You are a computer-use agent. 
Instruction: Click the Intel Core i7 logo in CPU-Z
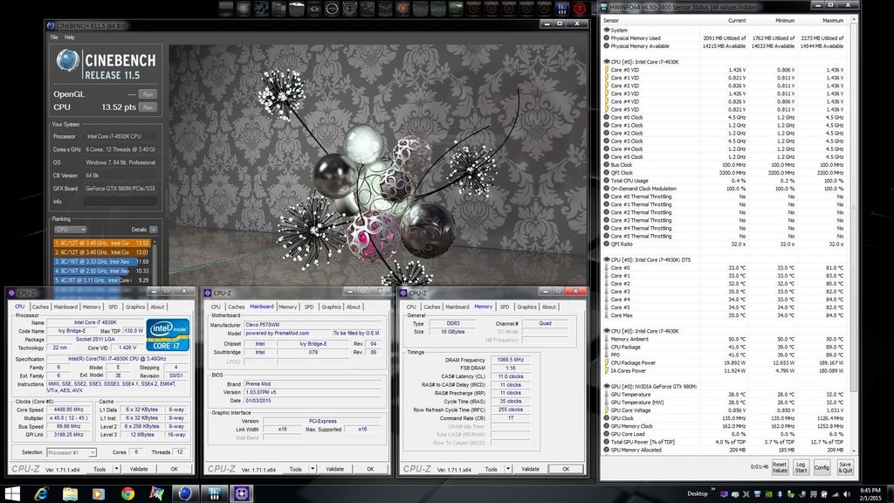click(x=169, y=333)
